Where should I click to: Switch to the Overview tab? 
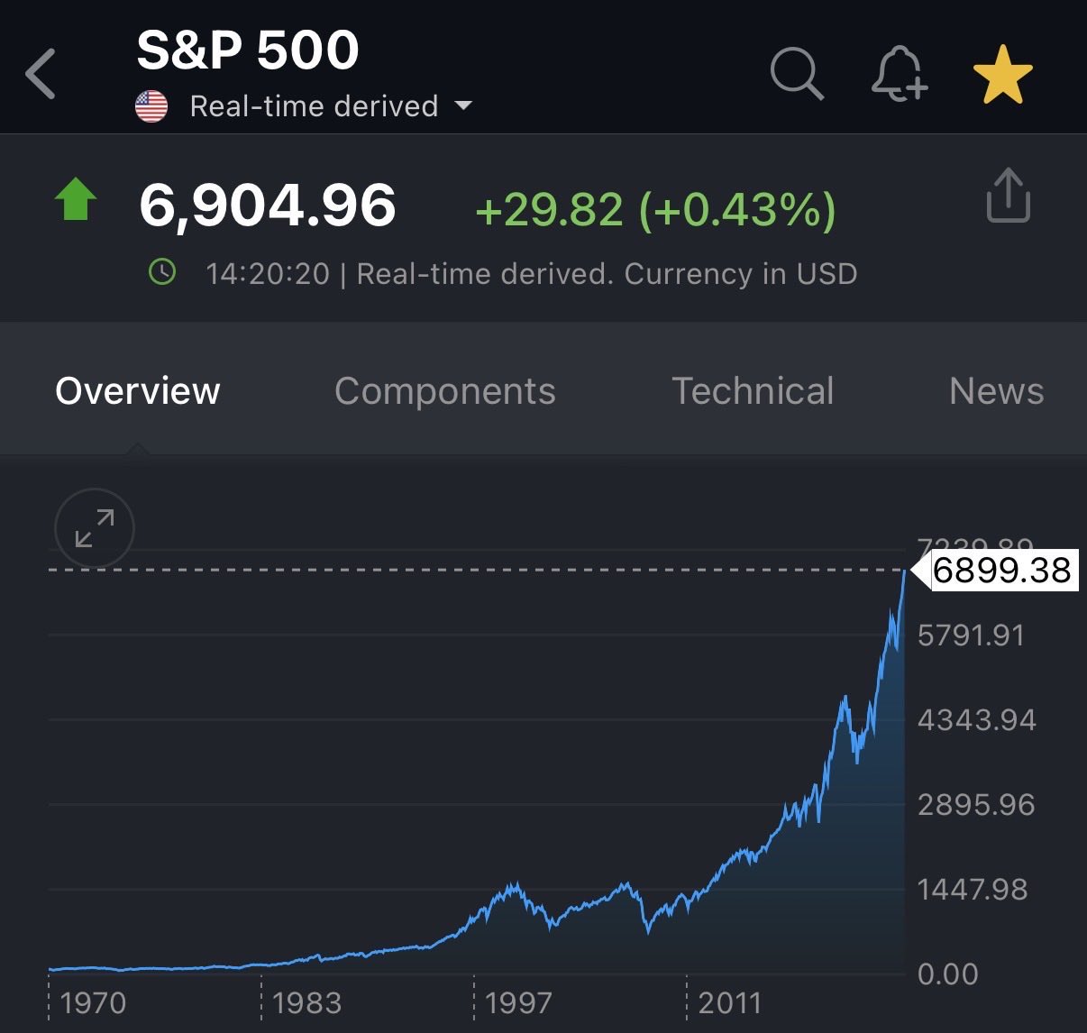[x=138, y=391]
